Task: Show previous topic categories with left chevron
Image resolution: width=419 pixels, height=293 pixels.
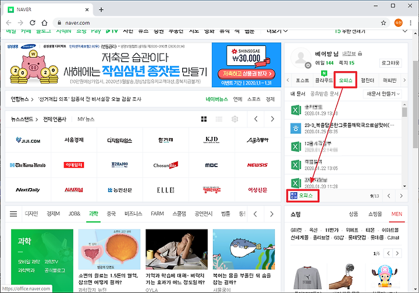Action: point(255,214)
